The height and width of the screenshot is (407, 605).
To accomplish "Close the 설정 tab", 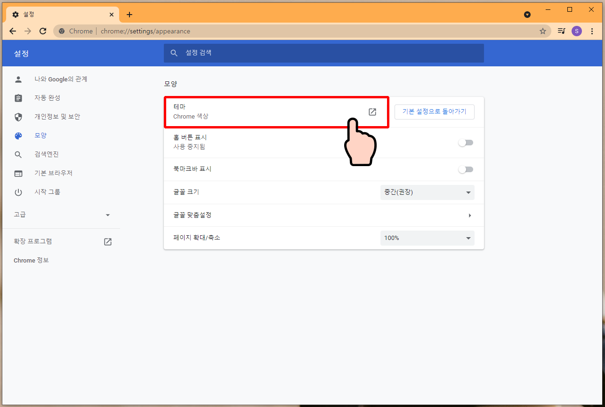I will pos(112,15).
